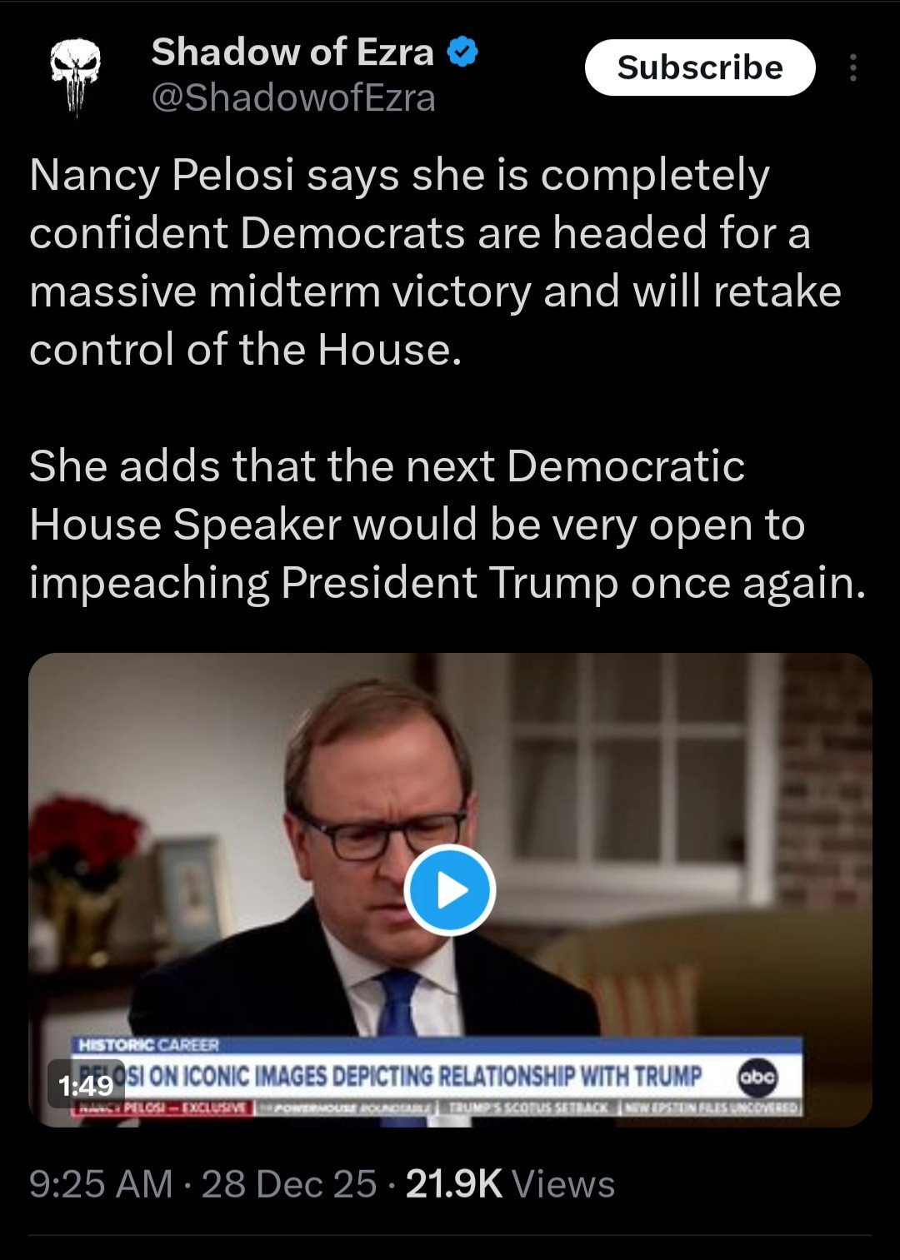
Task: Tap the NEW EPSTEIN FILES UNCOVERED ticker item
Action: 711,1108
